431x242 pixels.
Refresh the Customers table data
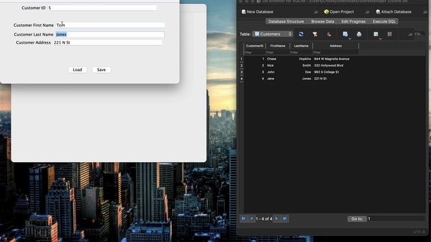(301, 34)
